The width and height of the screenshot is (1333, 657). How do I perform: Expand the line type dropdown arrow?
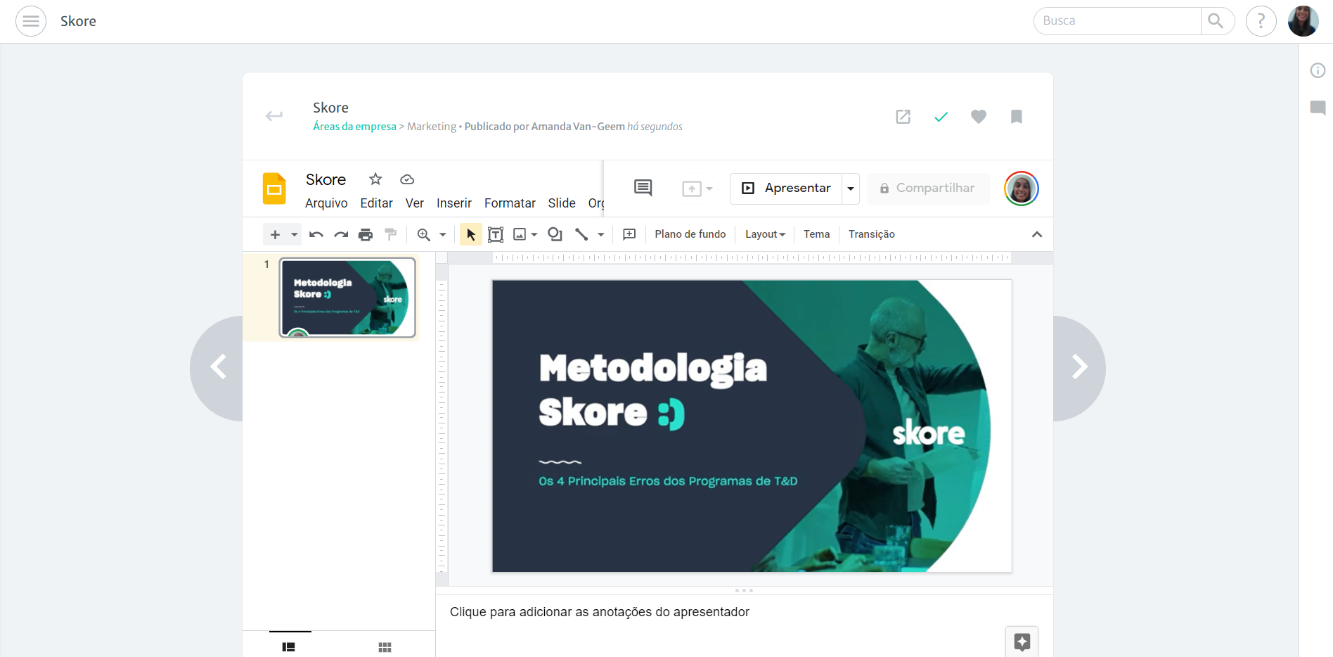pos(601,234)
